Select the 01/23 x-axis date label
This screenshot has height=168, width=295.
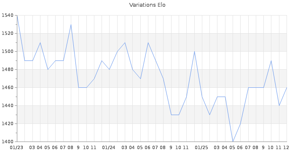click(17, 147)
